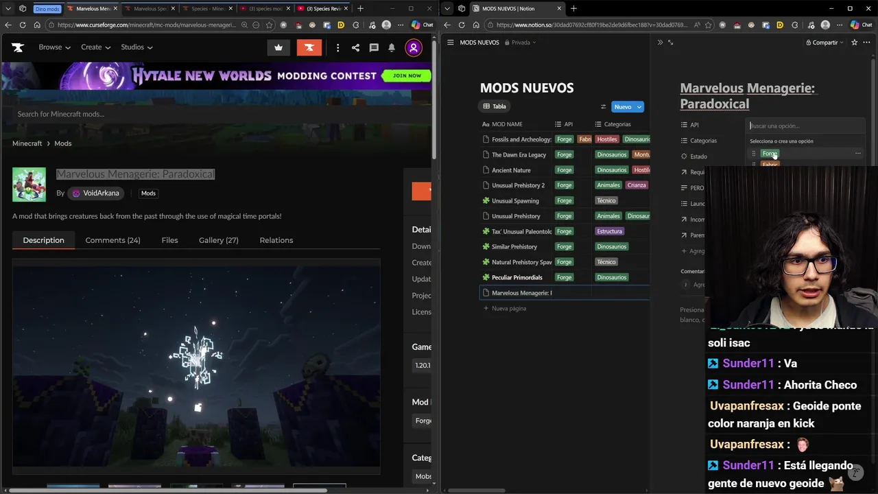The height and width of the screenshot is (494, 878).
Task: Click the Mods category tag
Action: pyautogui.click(x=148, y=193)
